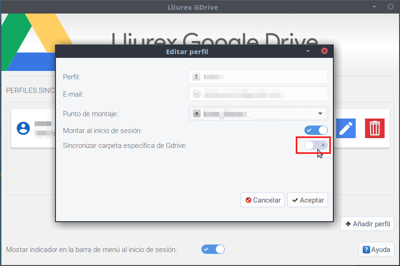The image size is (400, 266).
Task: Click the blue pencil edit profile icon
Action: [x=345, y=128]
